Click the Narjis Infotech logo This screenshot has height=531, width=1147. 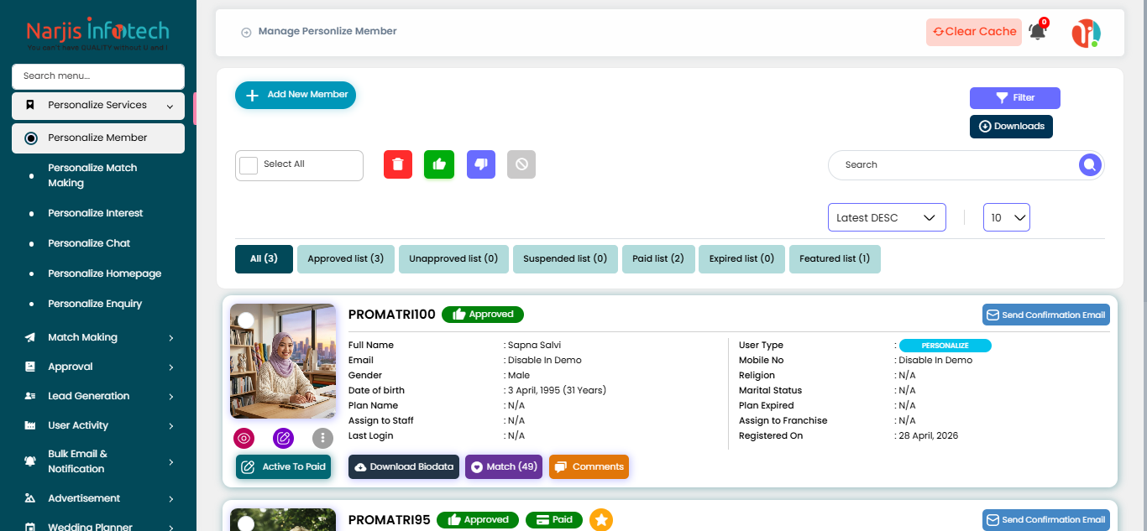point(97,35)
